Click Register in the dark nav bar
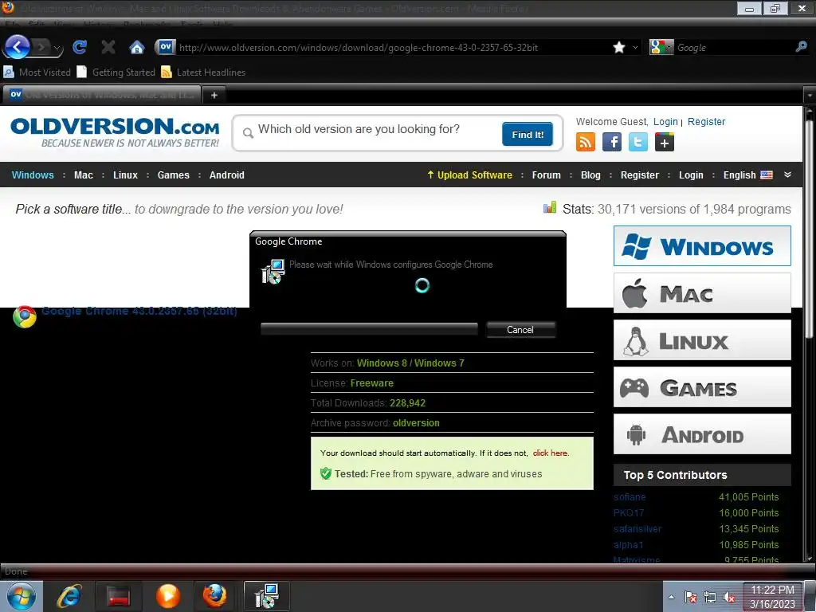The height and width of the screenshot is (612, 816). pyautogui.click(x=640, y=175)
